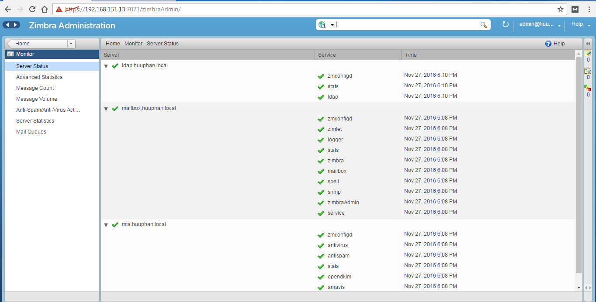
Task: Click the blue question mark Help icon
Action: [548, 44]
